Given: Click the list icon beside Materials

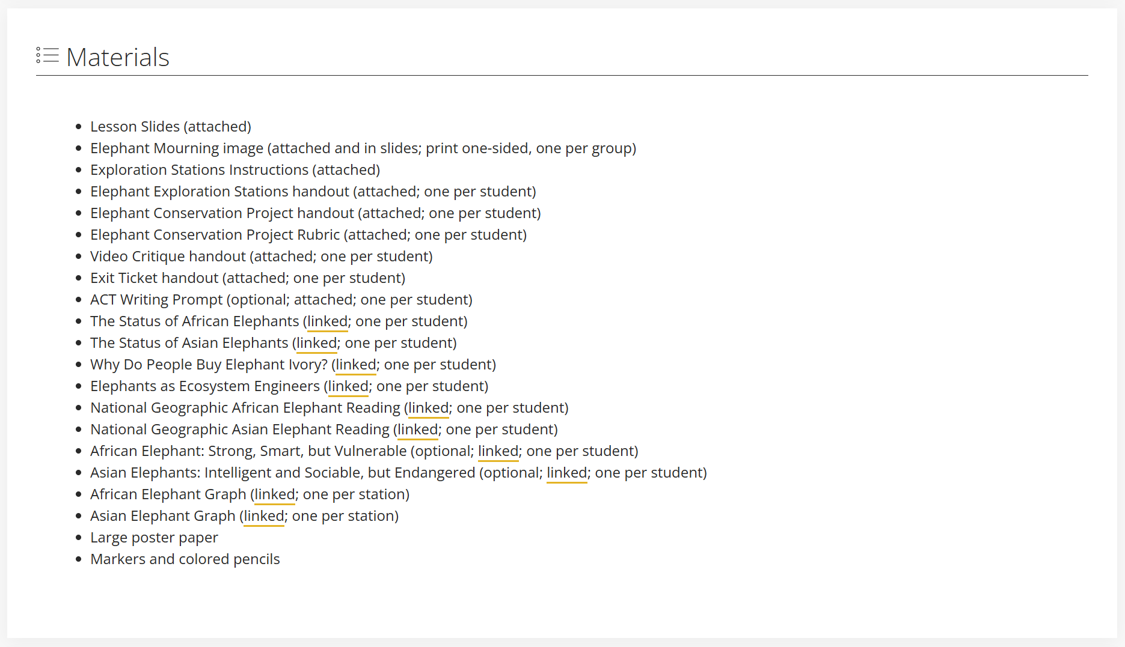Looking at the screenshot, I should click(48, 56).
